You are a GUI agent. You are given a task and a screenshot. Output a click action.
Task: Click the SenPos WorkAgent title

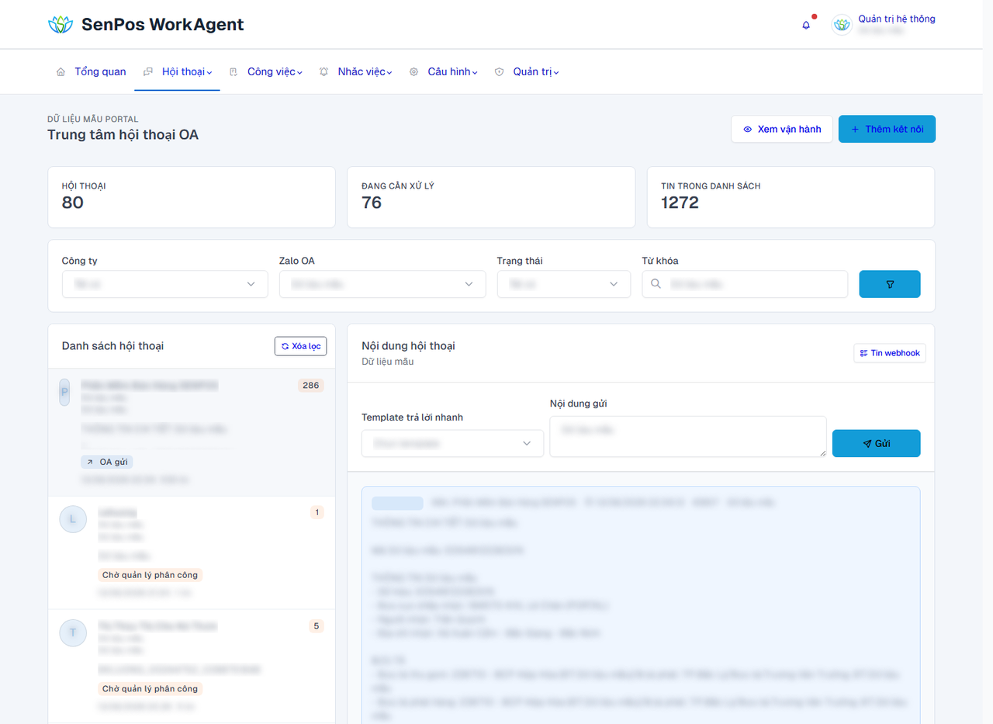163,25
